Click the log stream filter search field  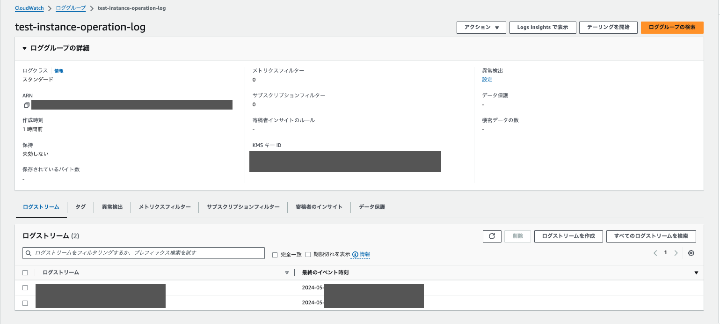click(144, 253)
